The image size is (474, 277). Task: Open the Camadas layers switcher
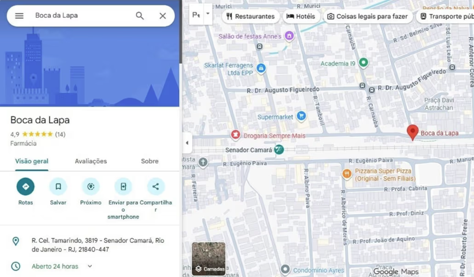(x=208, y=258)
